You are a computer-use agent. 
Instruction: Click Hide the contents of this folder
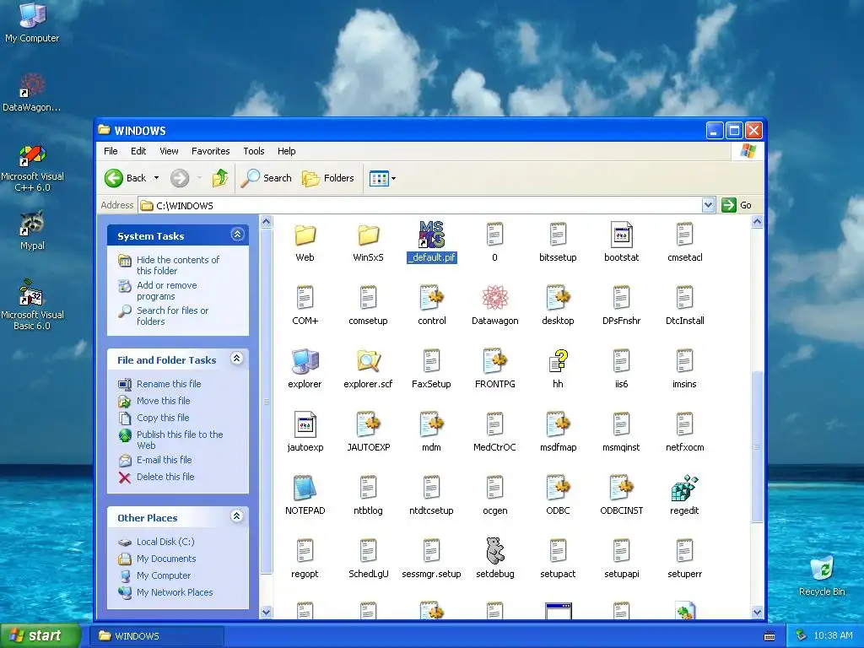[x=177, y=265]
